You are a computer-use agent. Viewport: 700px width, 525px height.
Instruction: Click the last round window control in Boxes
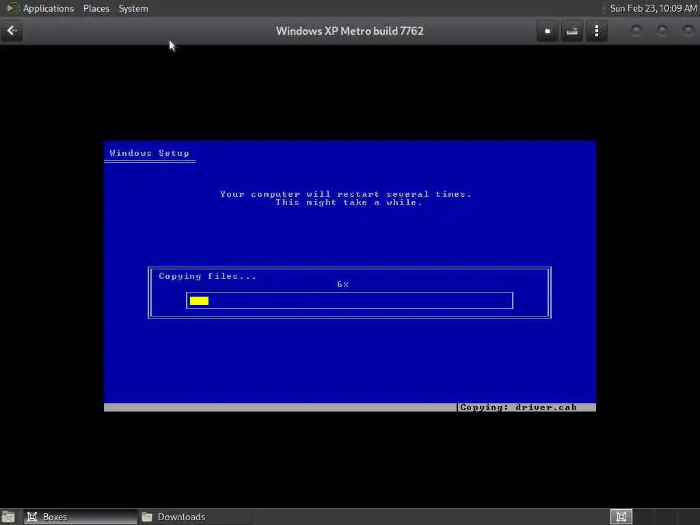coord(688,31)
